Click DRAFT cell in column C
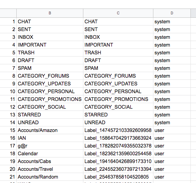 click(x=118, y=60)
